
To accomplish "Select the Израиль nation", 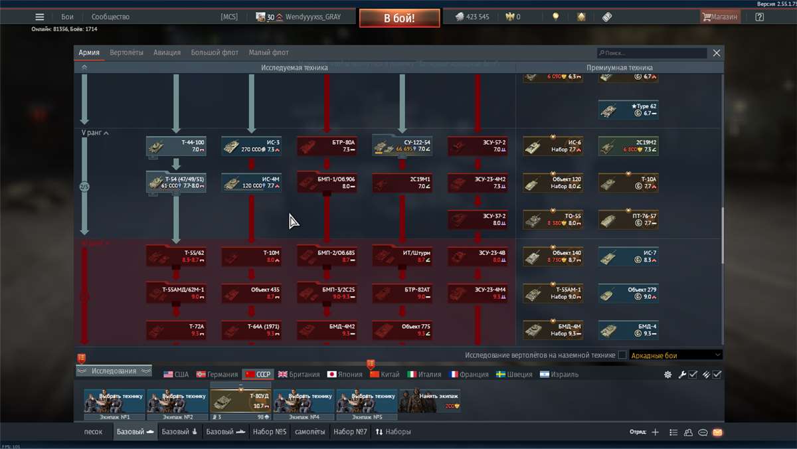I will (x=559, y=375).
